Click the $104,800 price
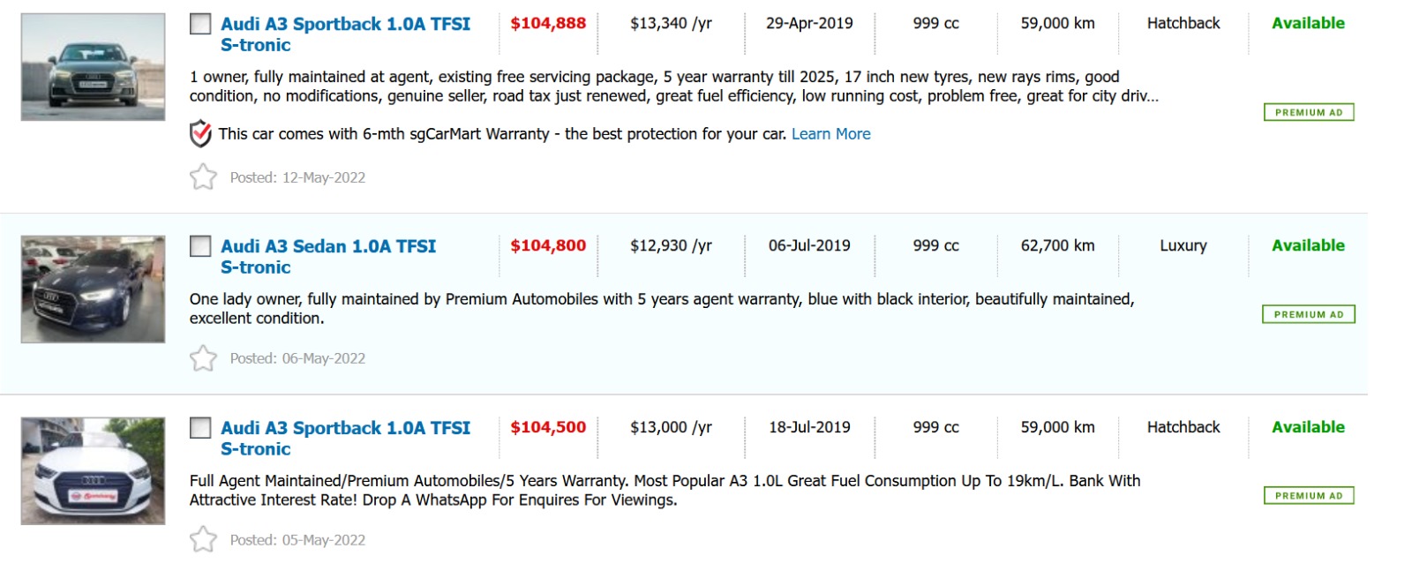 click(x=548, y=246)
